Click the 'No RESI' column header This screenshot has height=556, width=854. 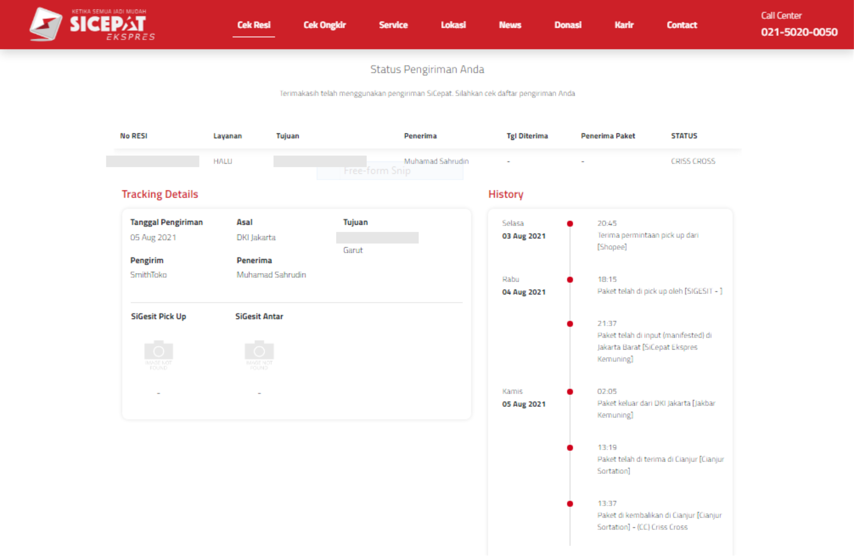(x=133, y=136)
